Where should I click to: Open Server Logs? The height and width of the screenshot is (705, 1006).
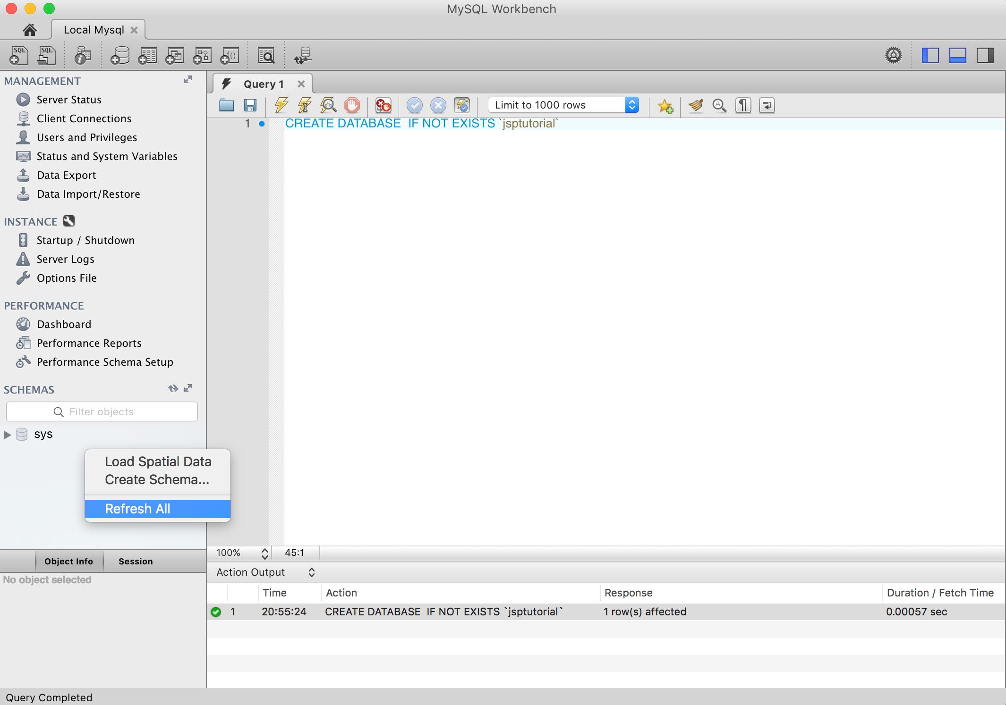coord(65,259)
